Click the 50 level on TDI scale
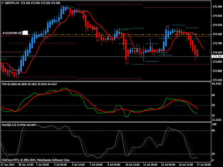 click(213, 105)
